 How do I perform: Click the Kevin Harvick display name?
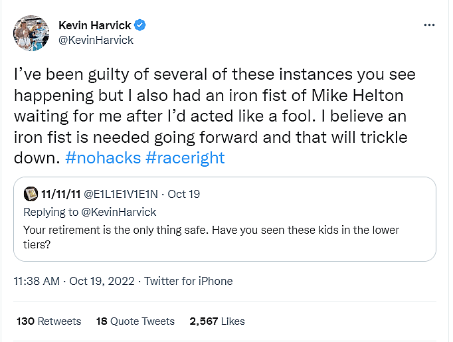95,25
